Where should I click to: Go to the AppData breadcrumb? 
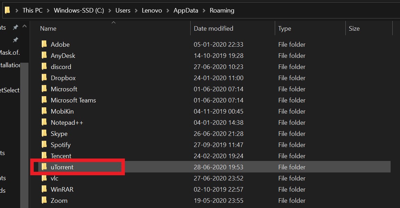[186, 10]
